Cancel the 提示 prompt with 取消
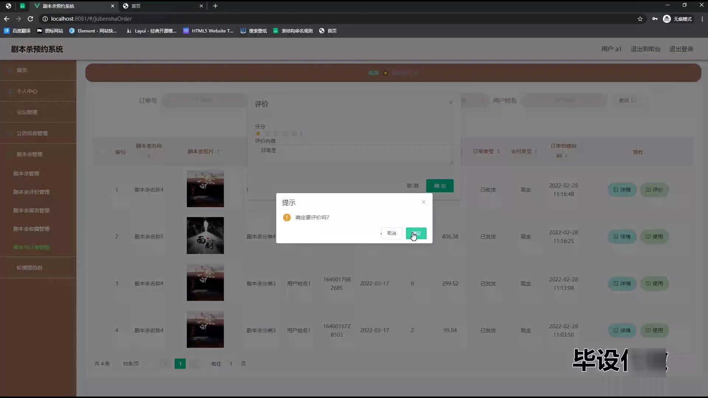 [392, 233]
